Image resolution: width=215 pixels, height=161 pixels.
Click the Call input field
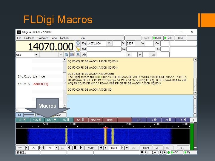104,49
